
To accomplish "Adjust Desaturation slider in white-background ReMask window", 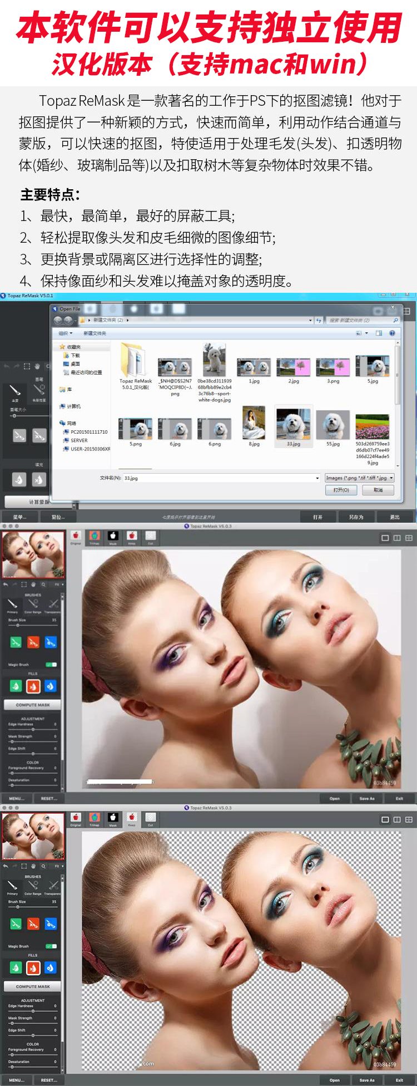I will click(32, 785).
